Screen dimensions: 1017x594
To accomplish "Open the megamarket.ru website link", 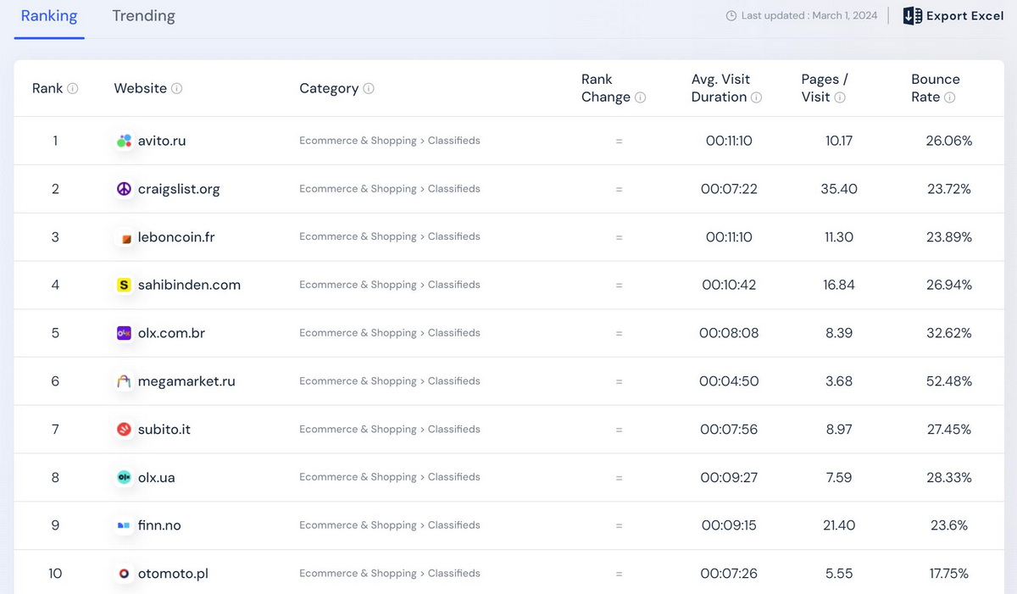I will pos(186,381).
